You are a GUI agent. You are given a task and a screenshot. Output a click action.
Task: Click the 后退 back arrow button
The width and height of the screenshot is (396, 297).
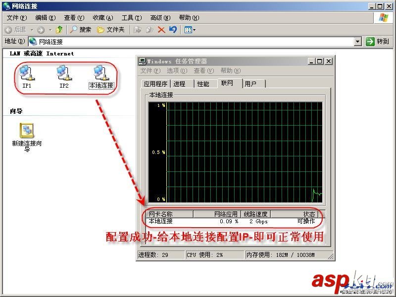15,30
